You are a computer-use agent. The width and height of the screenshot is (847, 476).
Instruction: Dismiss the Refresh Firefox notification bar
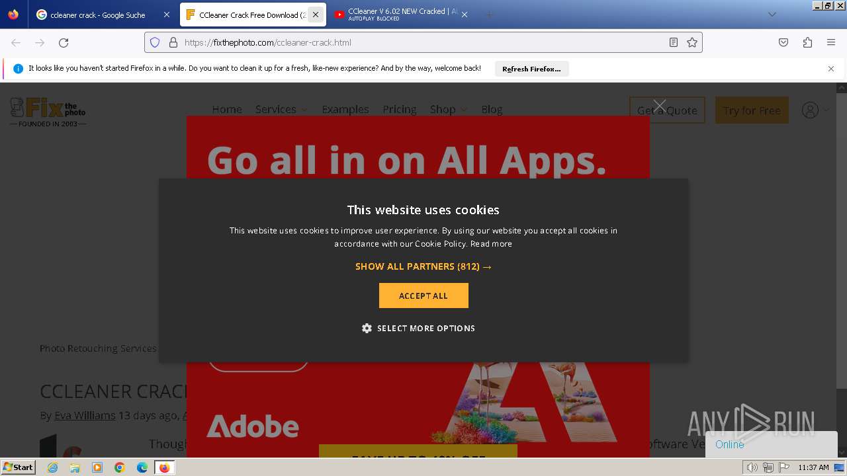point(831,69)
